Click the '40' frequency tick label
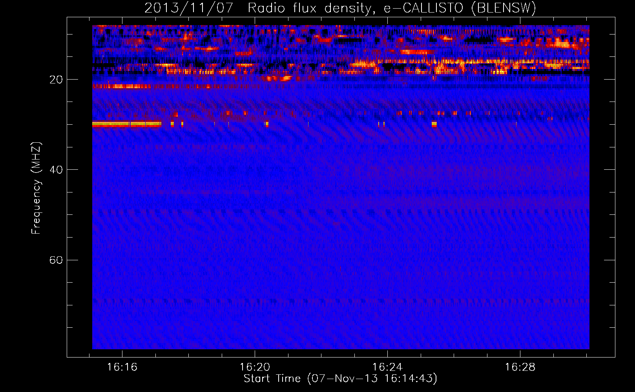Screen dimensions: 635x392 (x=56, y=170)
